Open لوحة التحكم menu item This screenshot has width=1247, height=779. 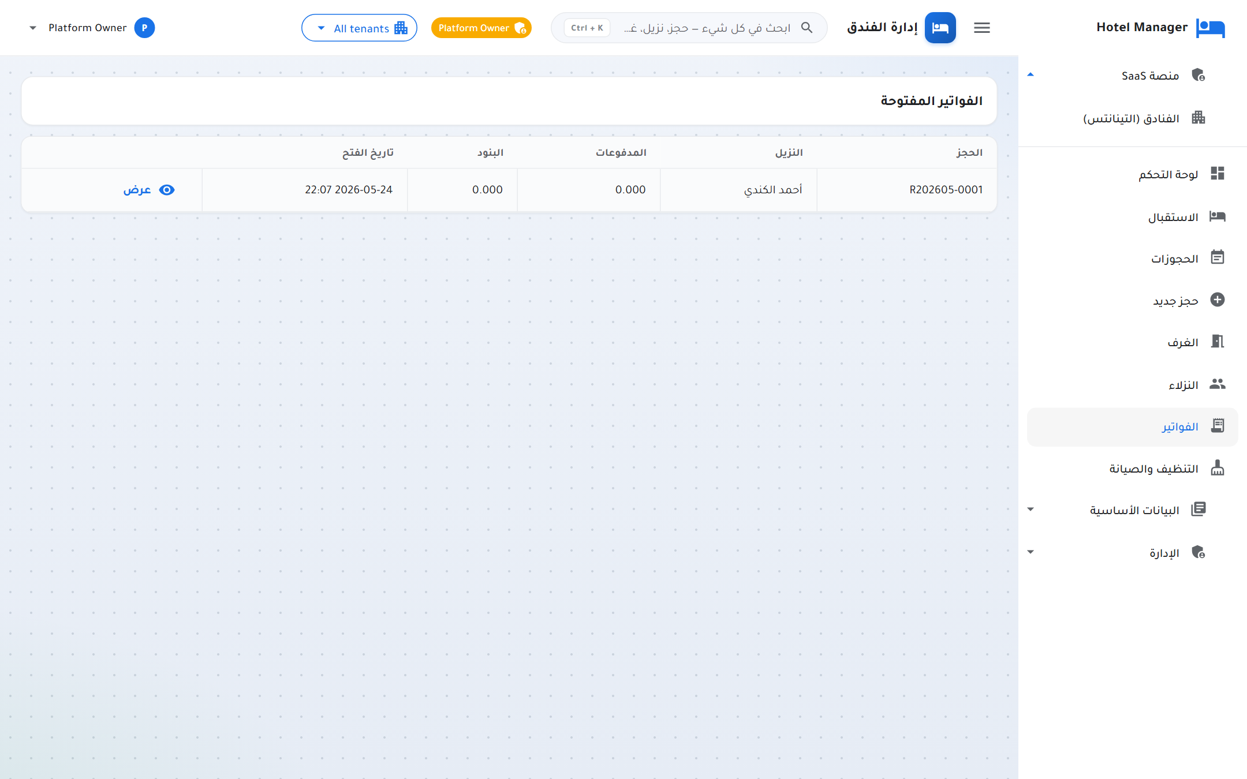tap(1132, 174)
